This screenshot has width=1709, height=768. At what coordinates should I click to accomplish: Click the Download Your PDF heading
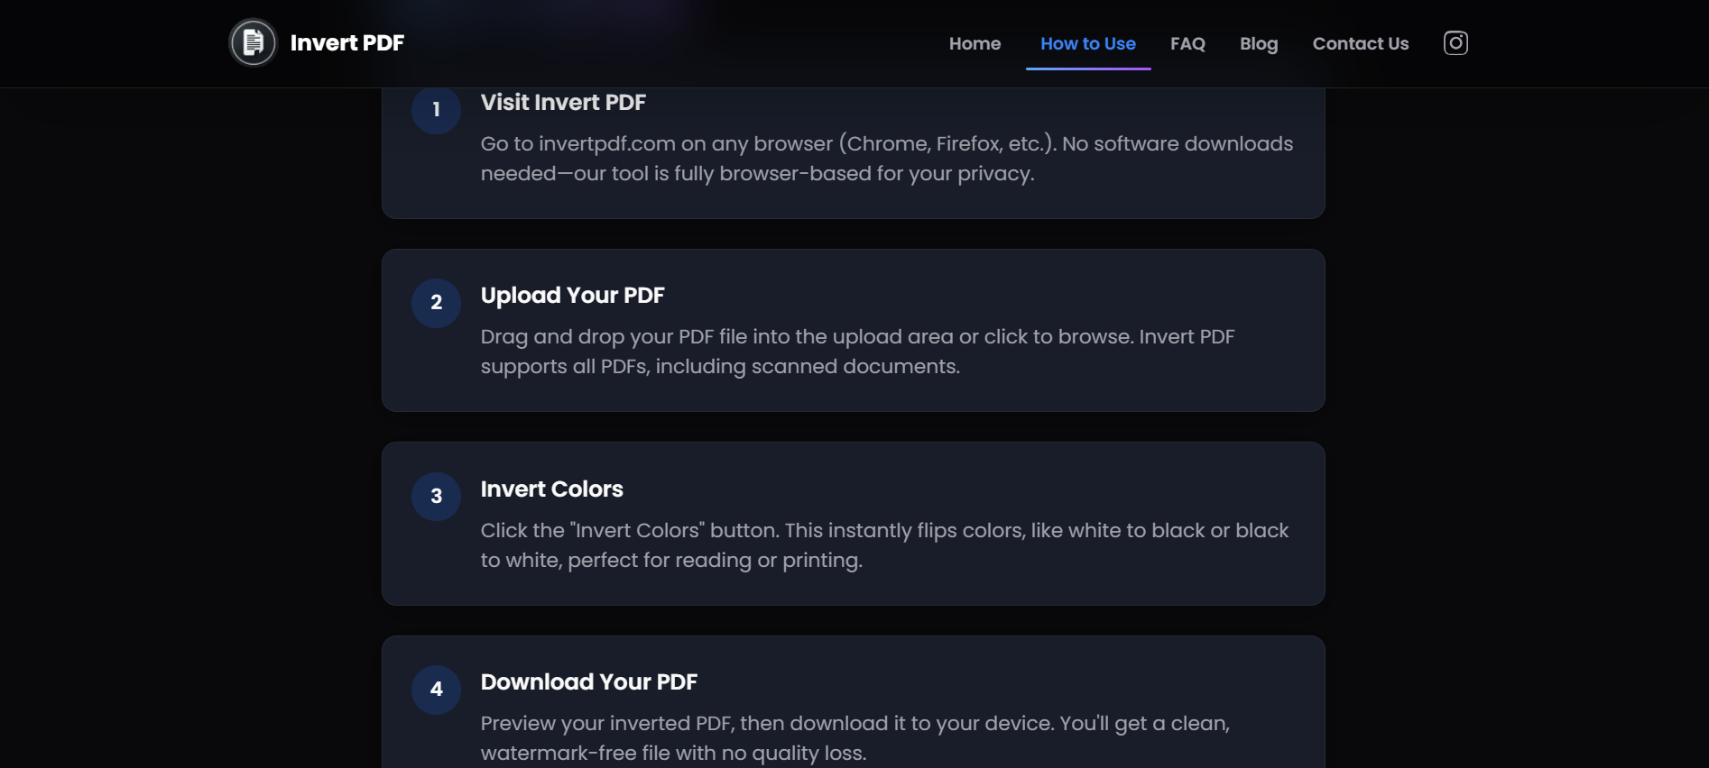point(589,682)
